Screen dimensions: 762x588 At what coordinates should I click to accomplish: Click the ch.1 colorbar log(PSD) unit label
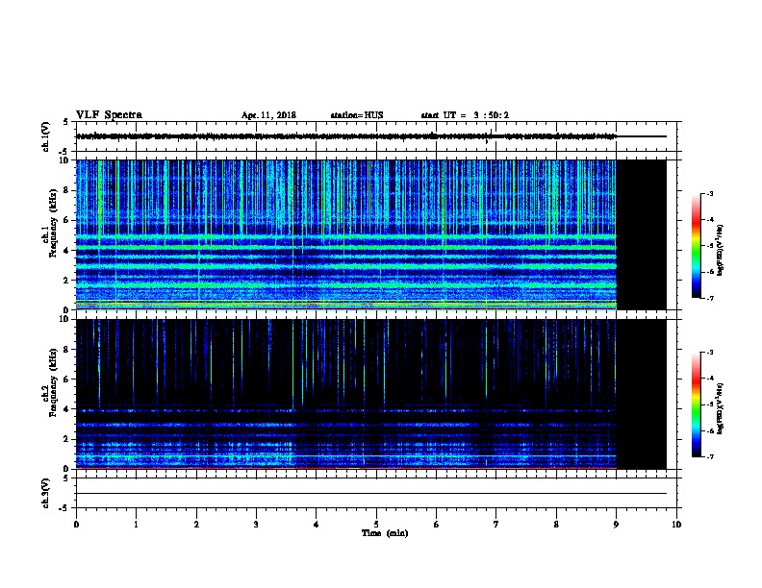721,251
